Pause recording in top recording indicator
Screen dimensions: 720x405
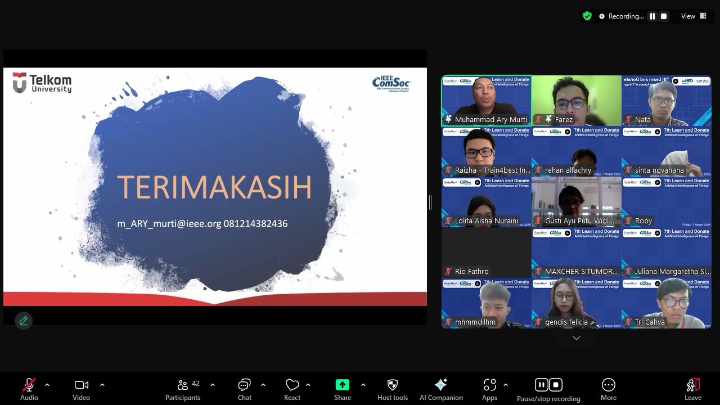coord(652,16)
